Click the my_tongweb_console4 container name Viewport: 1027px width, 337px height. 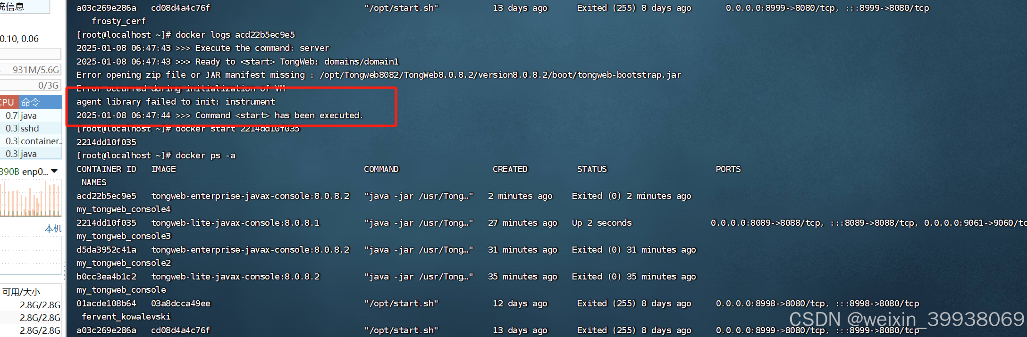(x=124, y=209)
